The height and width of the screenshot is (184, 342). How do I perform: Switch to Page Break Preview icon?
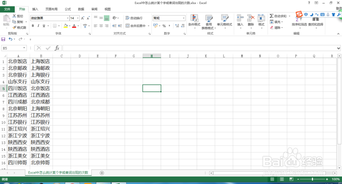coord(291,179)
